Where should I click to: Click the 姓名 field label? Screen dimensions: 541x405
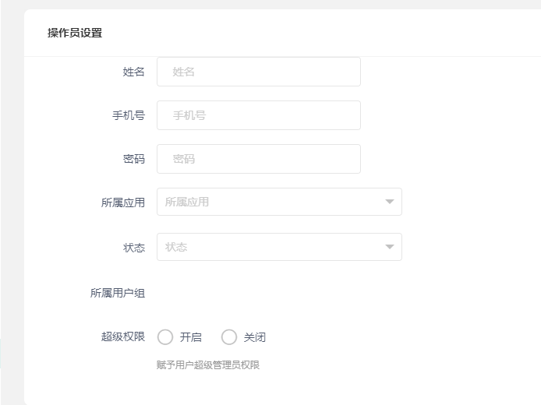point(134,72)
